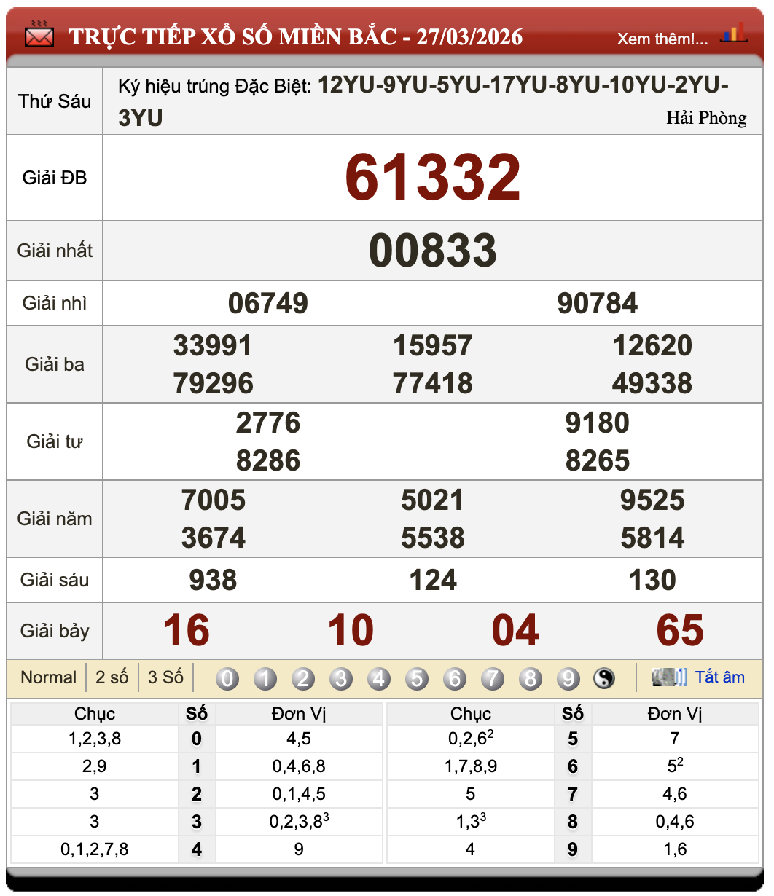Open the bar chart statistics icon
774x896 pixels.
[733, 34]
